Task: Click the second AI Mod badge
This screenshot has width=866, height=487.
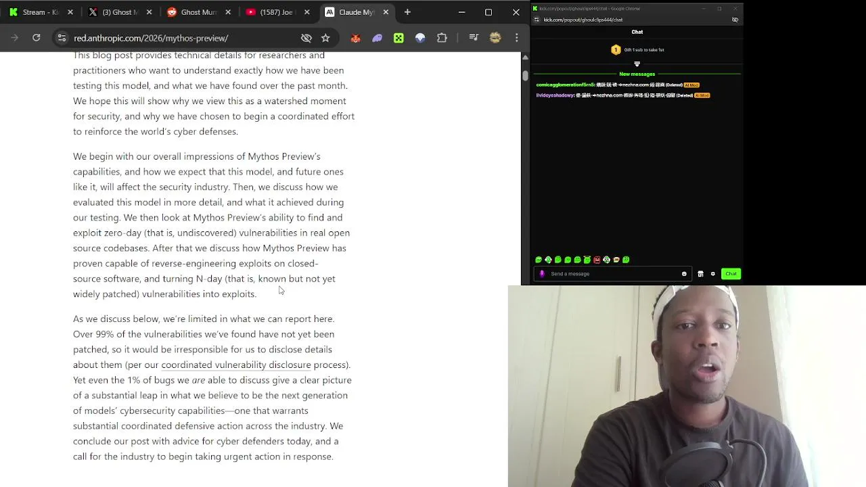Action: pos(702,95)
